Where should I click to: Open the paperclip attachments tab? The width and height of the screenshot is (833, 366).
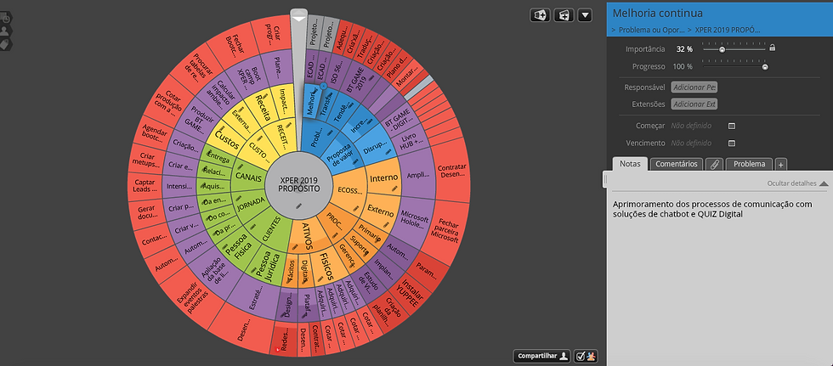pos(714,165)
